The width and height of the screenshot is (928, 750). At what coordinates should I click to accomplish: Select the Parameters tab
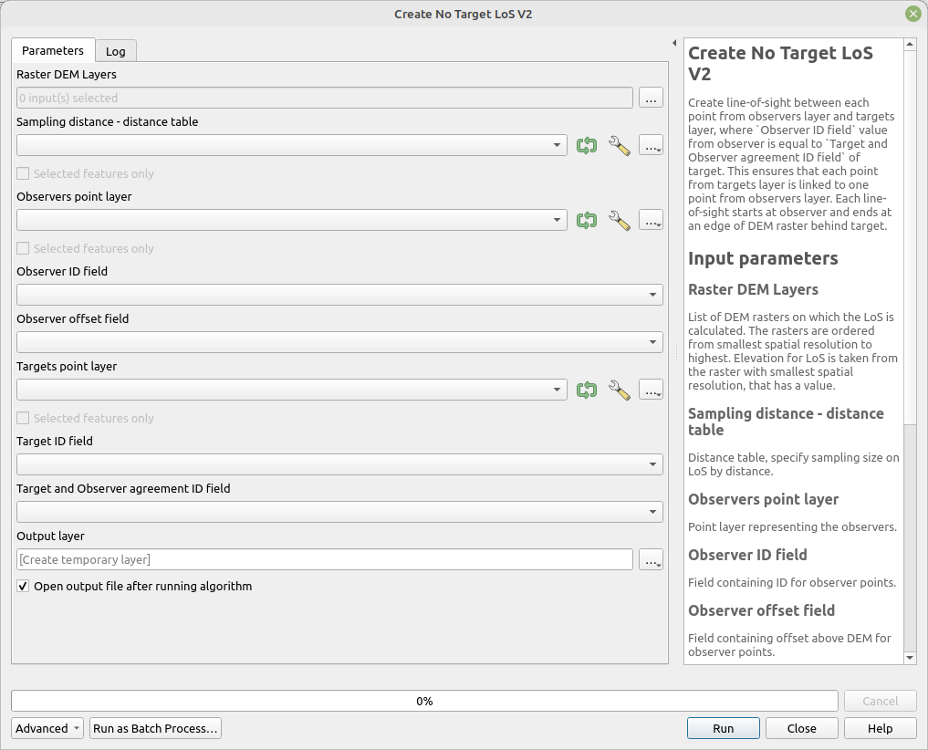[x=52, y=51]
